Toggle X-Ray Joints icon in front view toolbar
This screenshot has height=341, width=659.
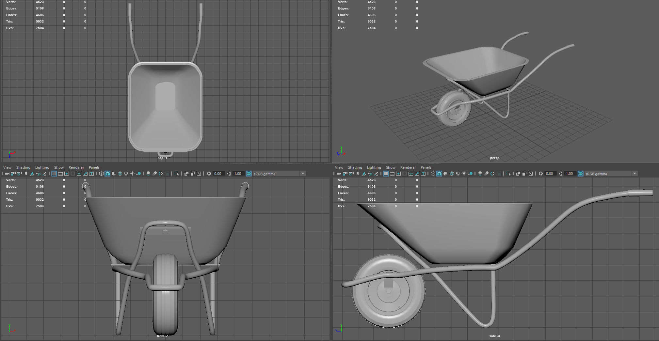pyautogui.click(x=199, y=174)
